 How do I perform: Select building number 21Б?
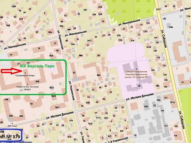[120, 40]
